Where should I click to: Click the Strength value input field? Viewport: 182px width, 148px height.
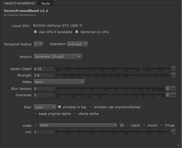tap(44, 75)
